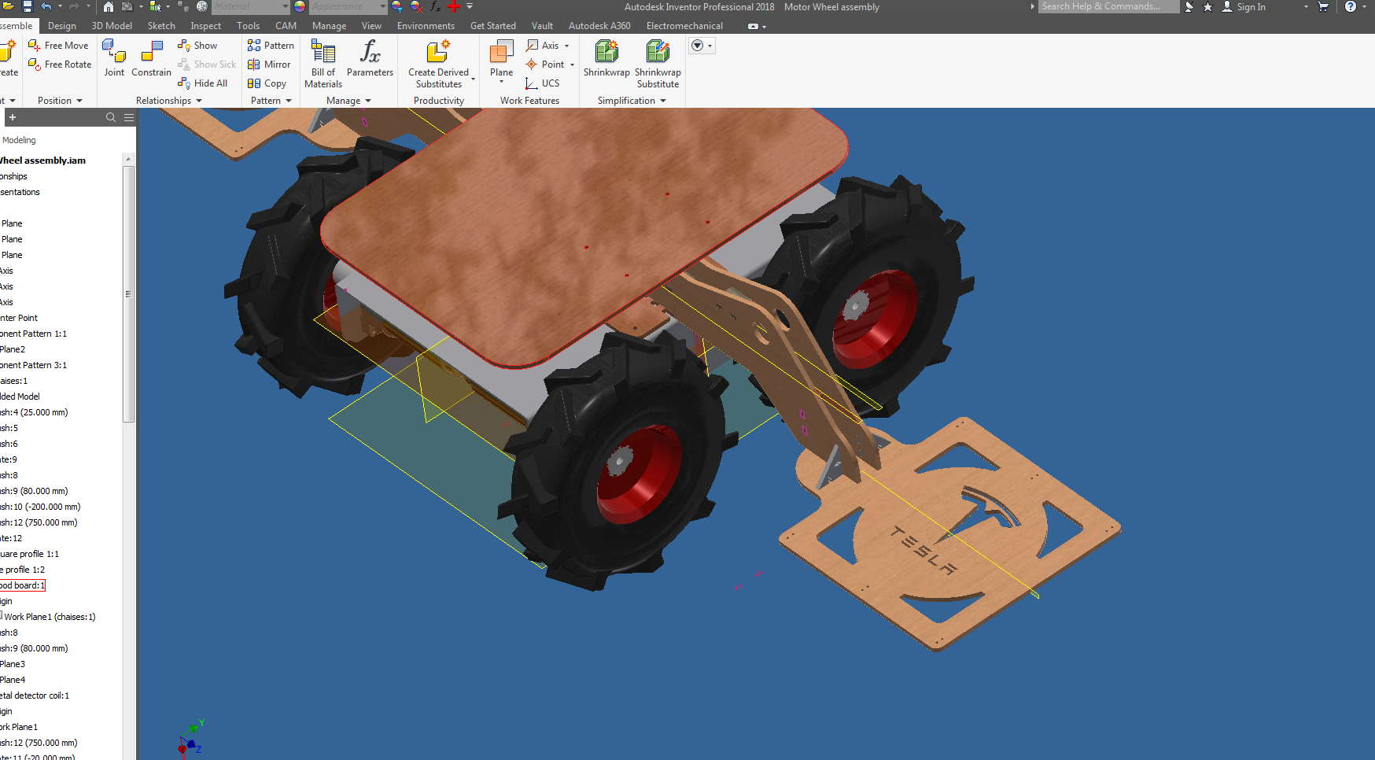
Task: Switch to the 3D Model tab
Action: coord(112,26)
